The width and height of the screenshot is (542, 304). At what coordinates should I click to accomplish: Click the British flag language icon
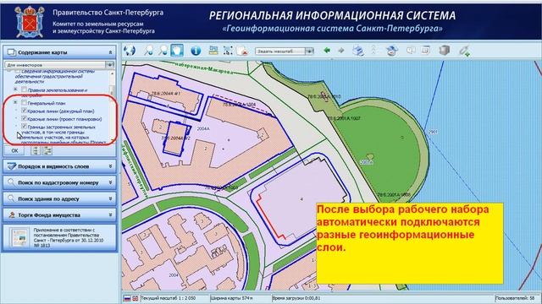(x=135, y=298)
